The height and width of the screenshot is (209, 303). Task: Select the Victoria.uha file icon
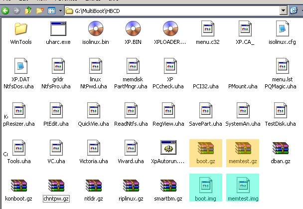click(93, 148)
